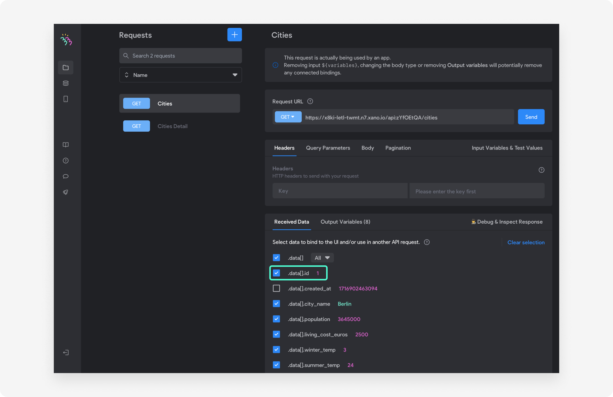
Task: Open the Name sort dropdown
Action: [x=180, y=75]
